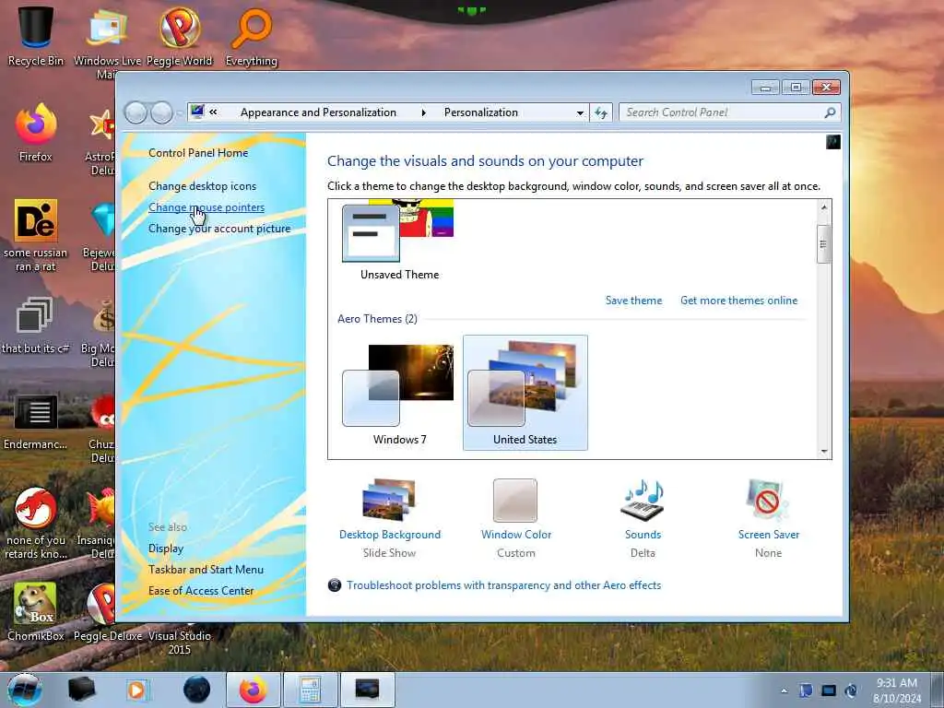Screen dimensions: 944x708
Task: Open Display link under See also
Action: (x=166, y=549)
